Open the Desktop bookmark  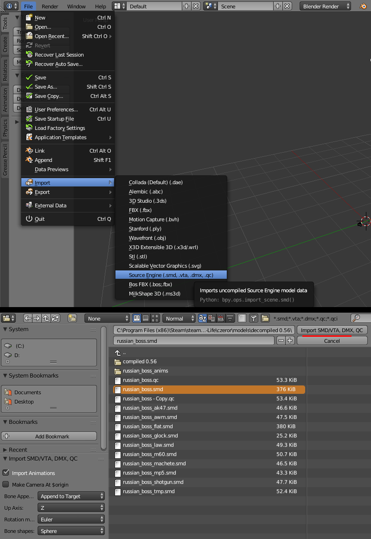49,402
